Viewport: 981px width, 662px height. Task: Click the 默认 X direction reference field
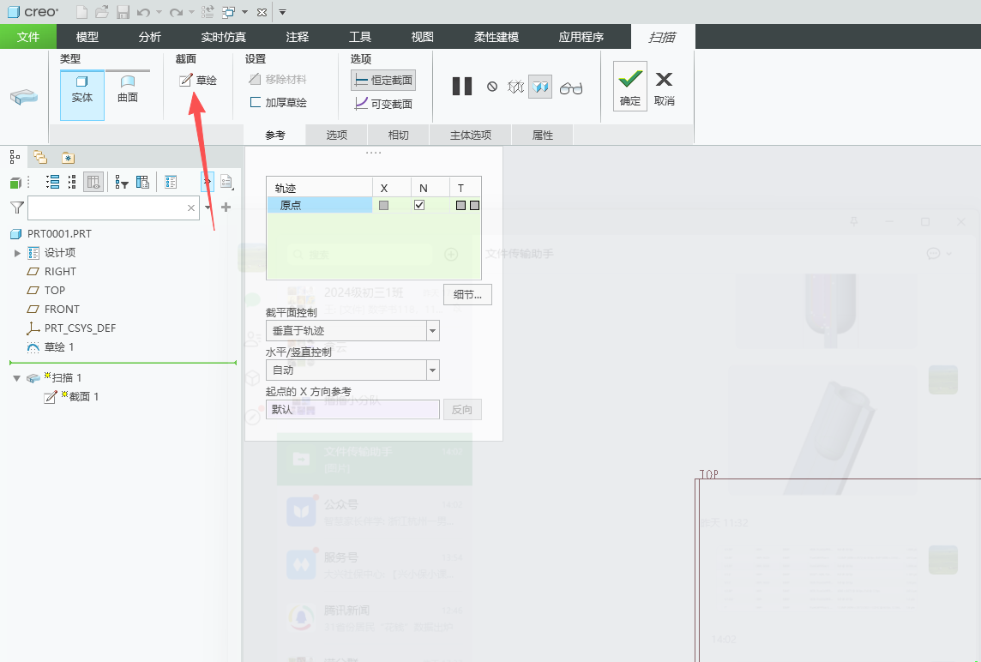[x=352, y=409]
